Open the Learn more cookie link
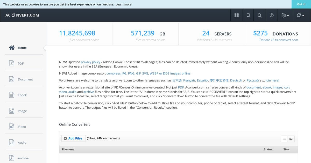Viewport: 311px width, 163px height. (x=123, y=4)
